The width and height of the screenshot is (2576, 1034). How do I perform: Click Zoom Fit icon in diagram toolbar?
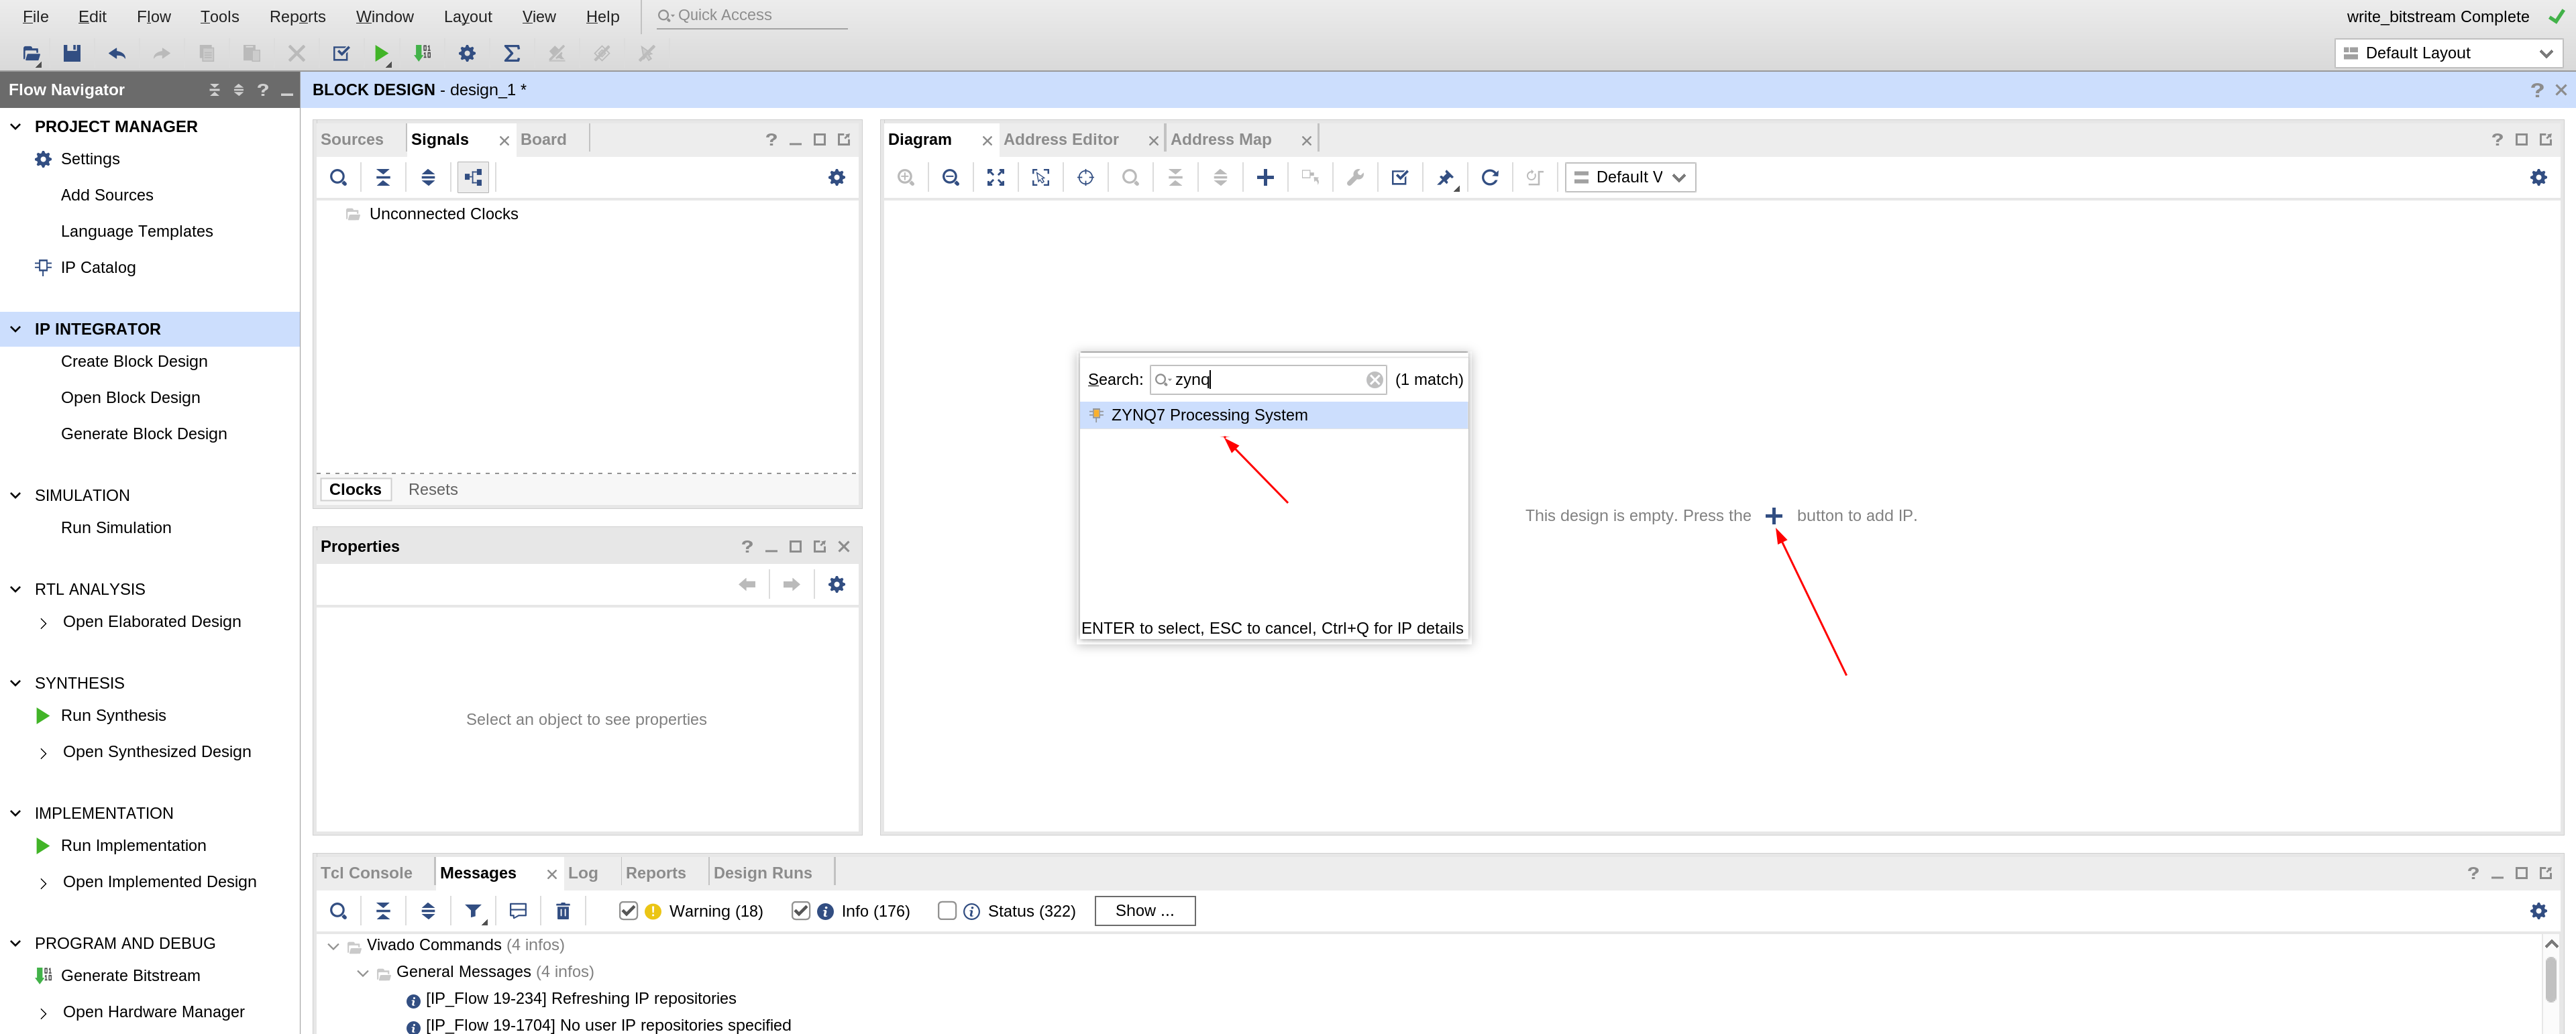(x=995, y=177)
